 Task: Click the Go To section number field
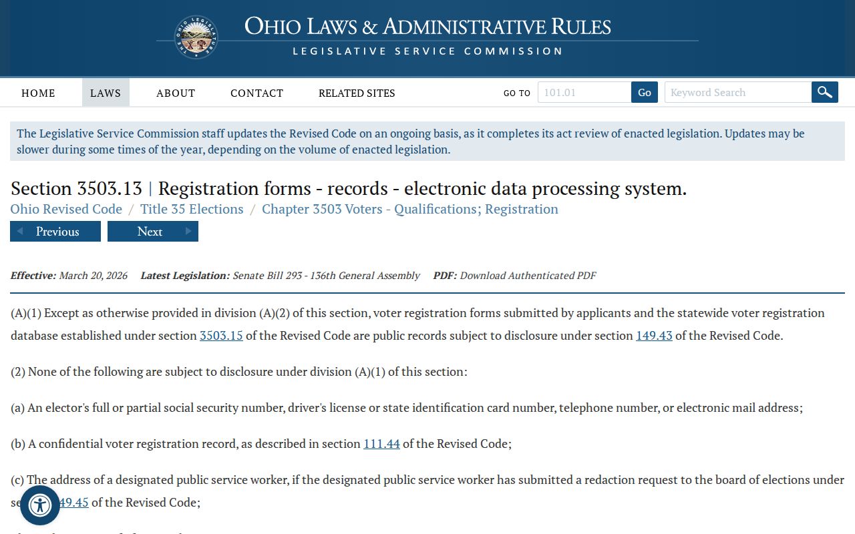(x=584, y=92)
